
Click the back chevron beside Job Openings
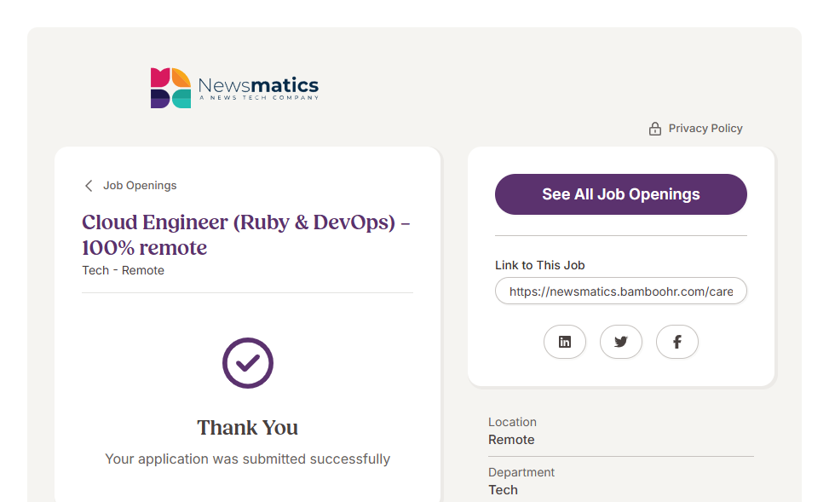(x=89, y=186)
